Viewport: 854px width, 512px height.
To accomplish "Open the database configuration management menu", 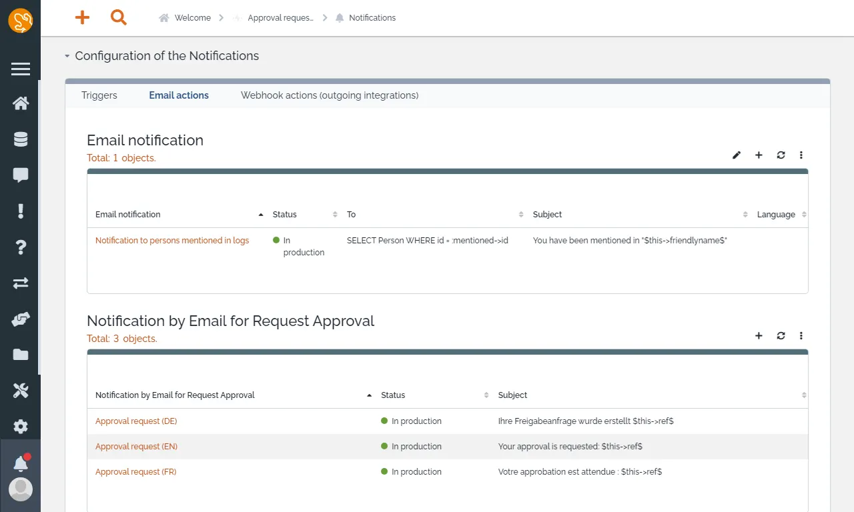I will click(x=21, y=139).
